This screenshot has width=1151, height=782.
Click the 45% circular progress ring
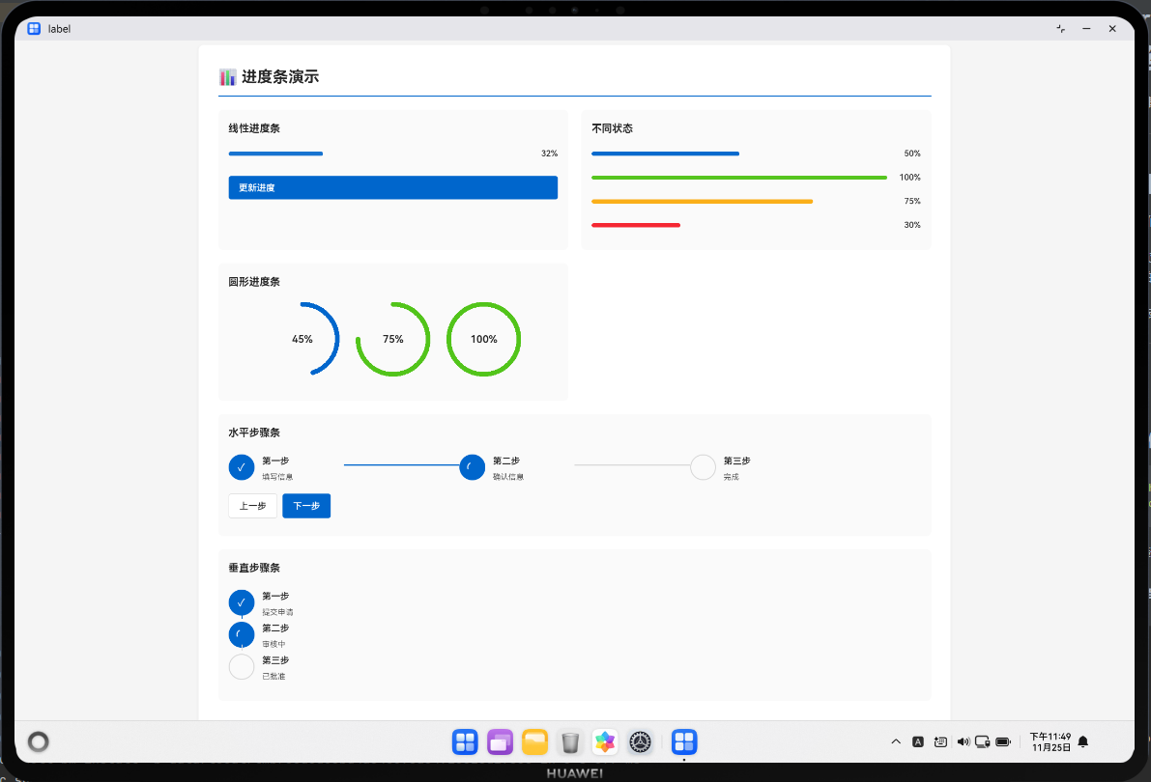click(x=302, y=339)
